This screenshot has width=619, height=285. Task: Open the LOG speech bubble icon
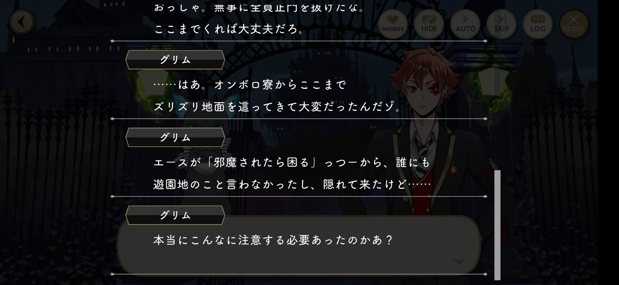[538, 24]
